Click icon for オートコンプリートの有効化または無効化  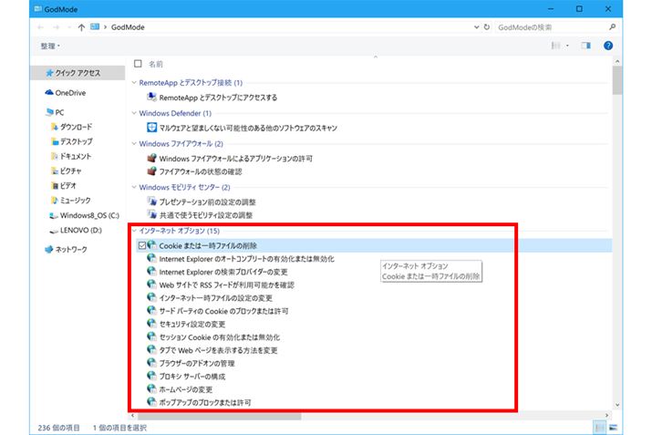point(151,258)
